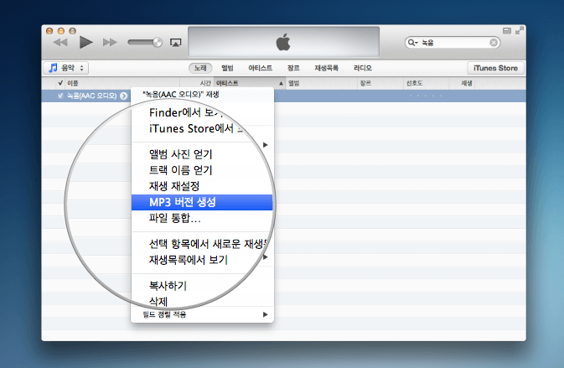This screenshot has width=564, height=368.
Task: Set rating dots on the 녹음 track row
Action: (426, 96)
